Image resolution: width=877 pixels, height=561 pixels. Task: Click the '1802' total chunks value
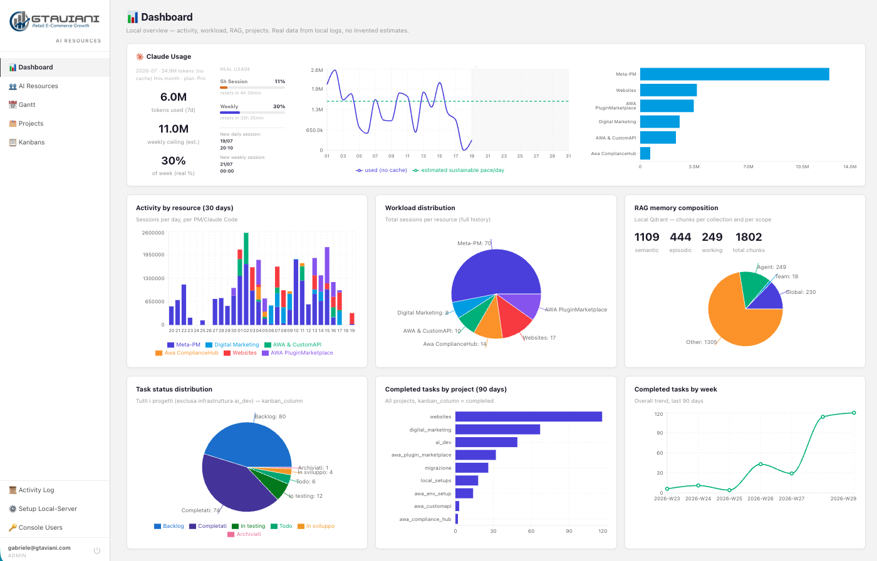[749, 237]
